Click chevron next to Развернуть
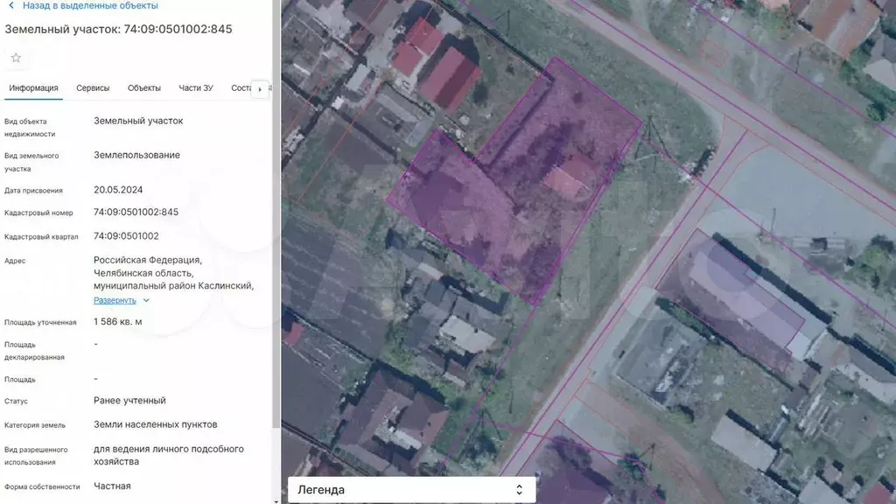This screenshot has width=896, height=504. point(146,300)
